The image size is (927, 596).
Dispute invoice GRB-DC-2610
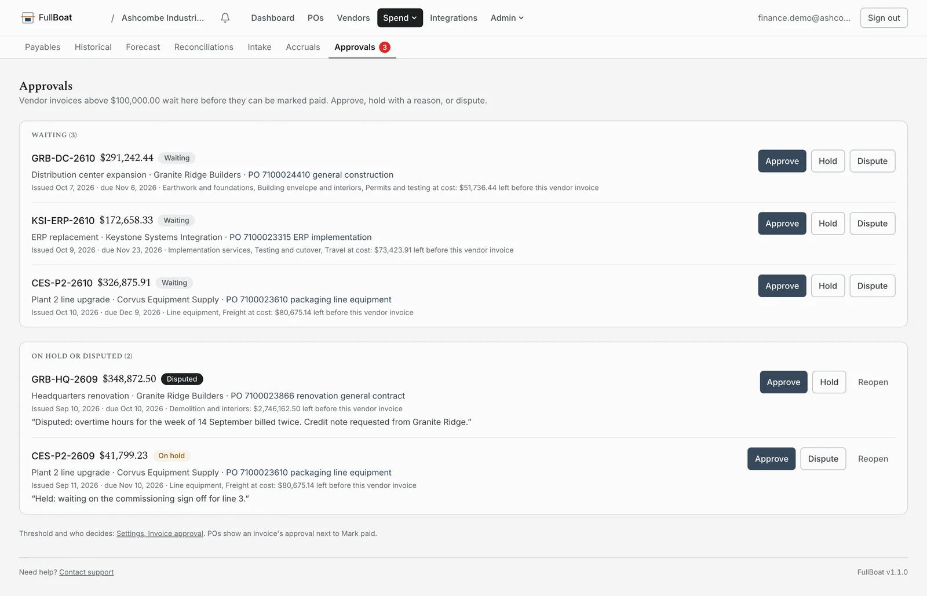click(873, 161)
